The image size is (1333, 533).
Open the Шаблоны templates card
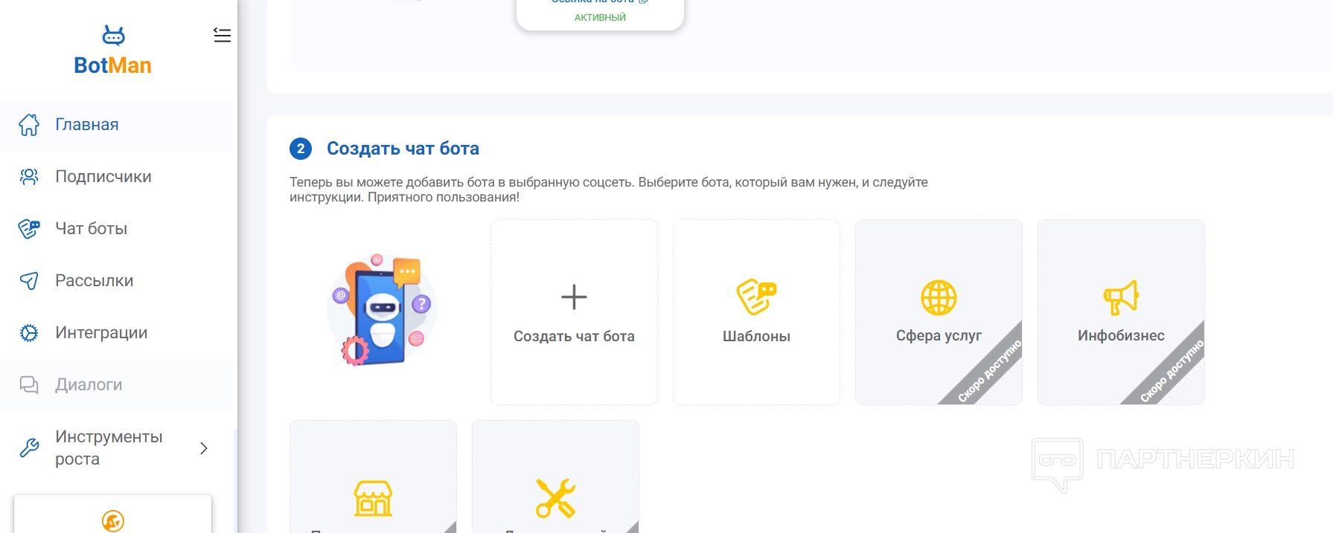(756, 312)
